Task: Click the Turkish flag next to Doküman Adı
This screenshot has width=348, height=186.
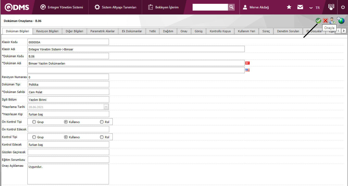Action: pyautogui.click(x=247, y=63)
